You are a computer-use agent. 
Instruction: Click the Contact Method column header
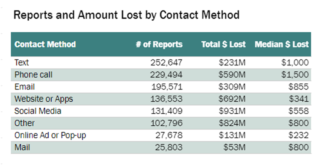coord(45,44)
